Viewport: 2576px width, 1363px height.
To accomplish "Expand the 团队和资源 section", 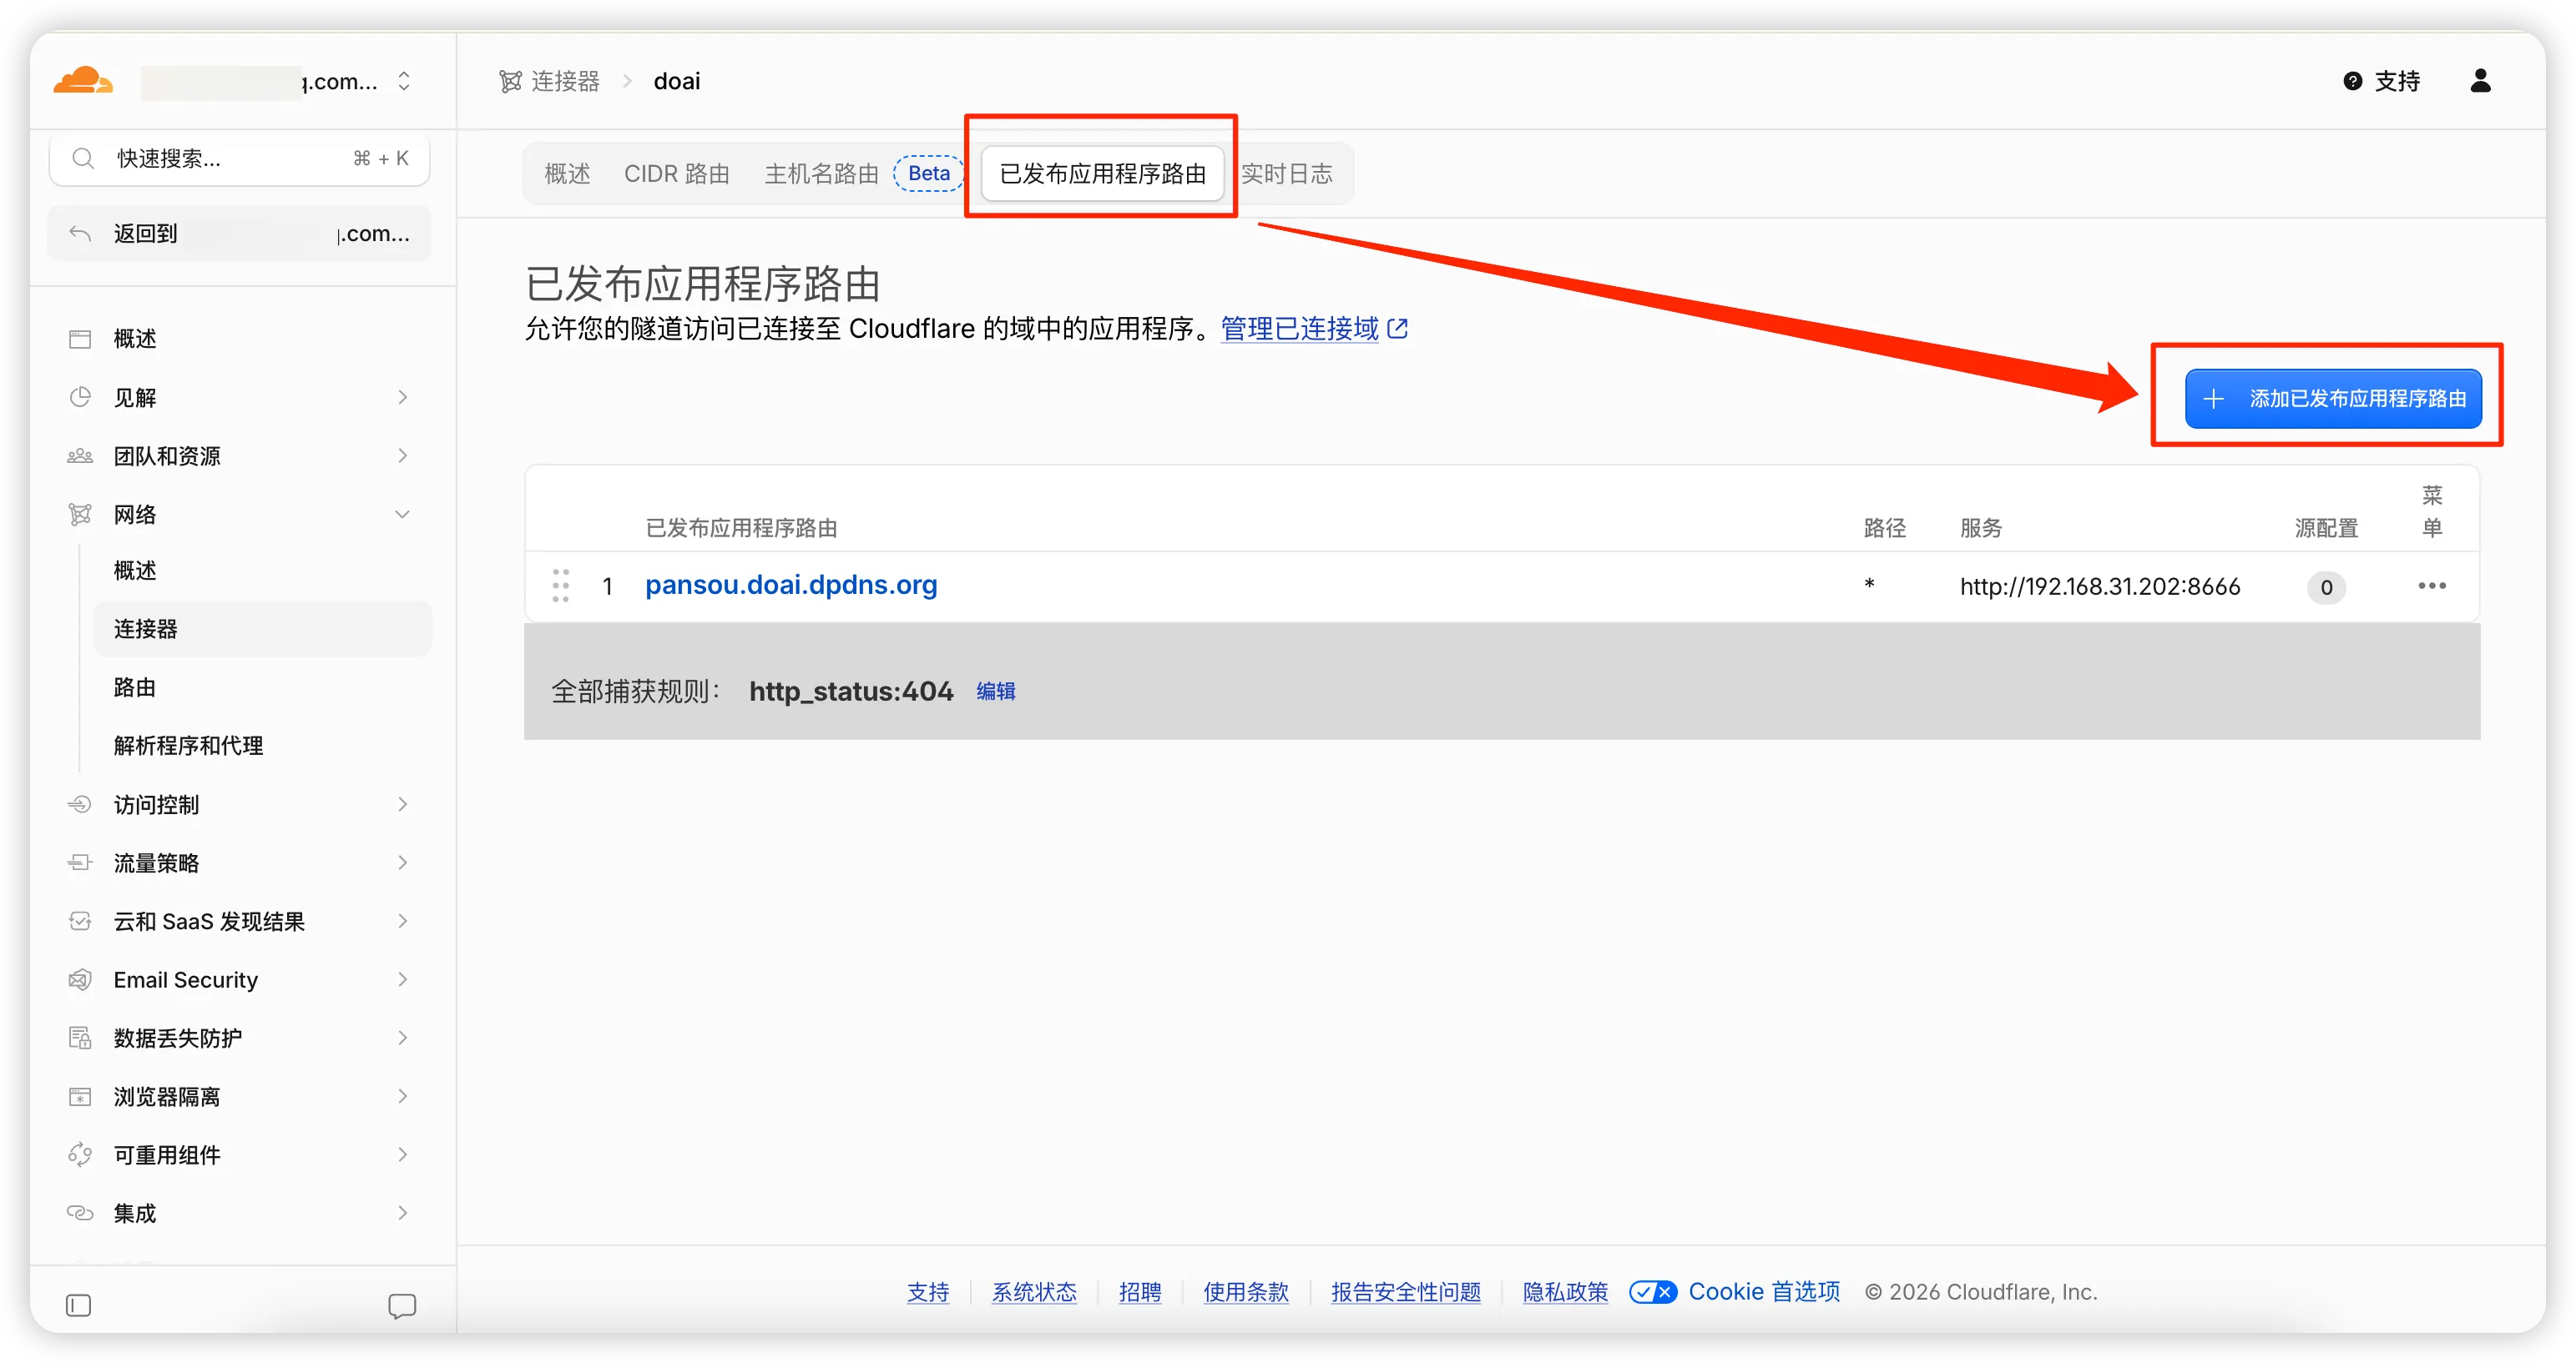I will pyautogui.click(x=402, y=455).
